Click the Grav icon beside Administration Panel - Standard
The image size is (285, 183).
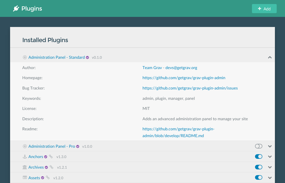(25, 57)
